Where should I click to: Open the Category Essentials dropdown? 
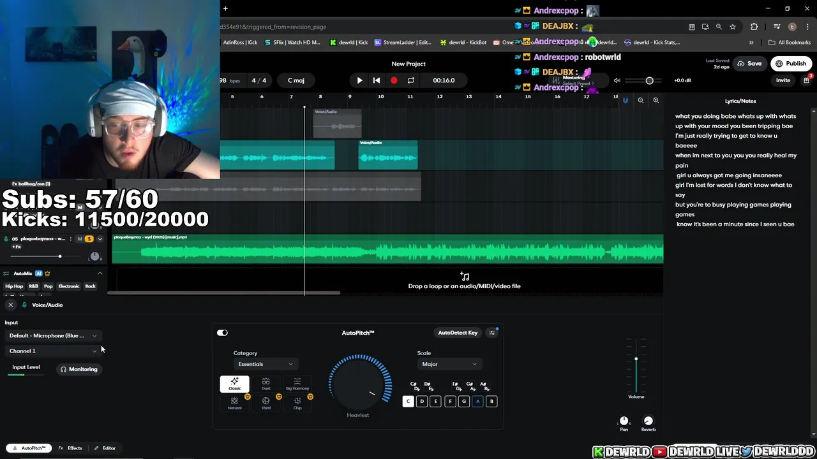point(266,364)
